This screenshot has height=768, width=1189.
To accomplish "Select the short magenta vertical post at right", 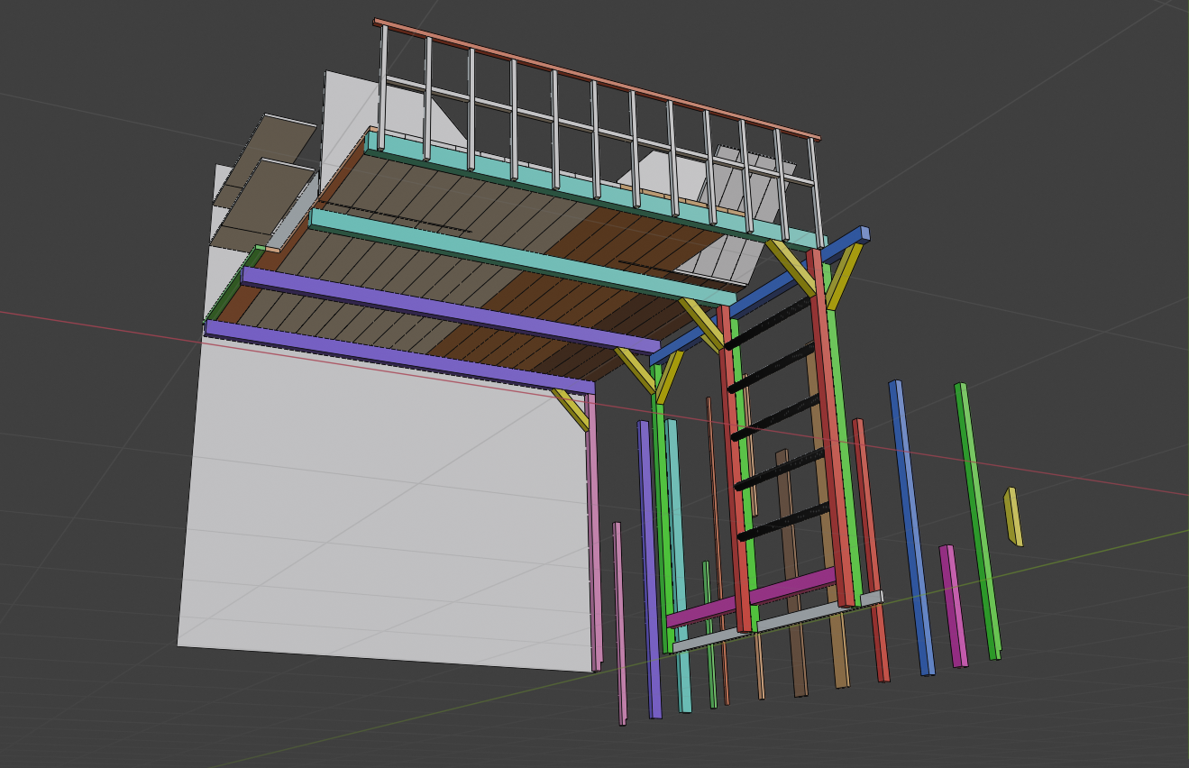I will [x=952, y=606].
